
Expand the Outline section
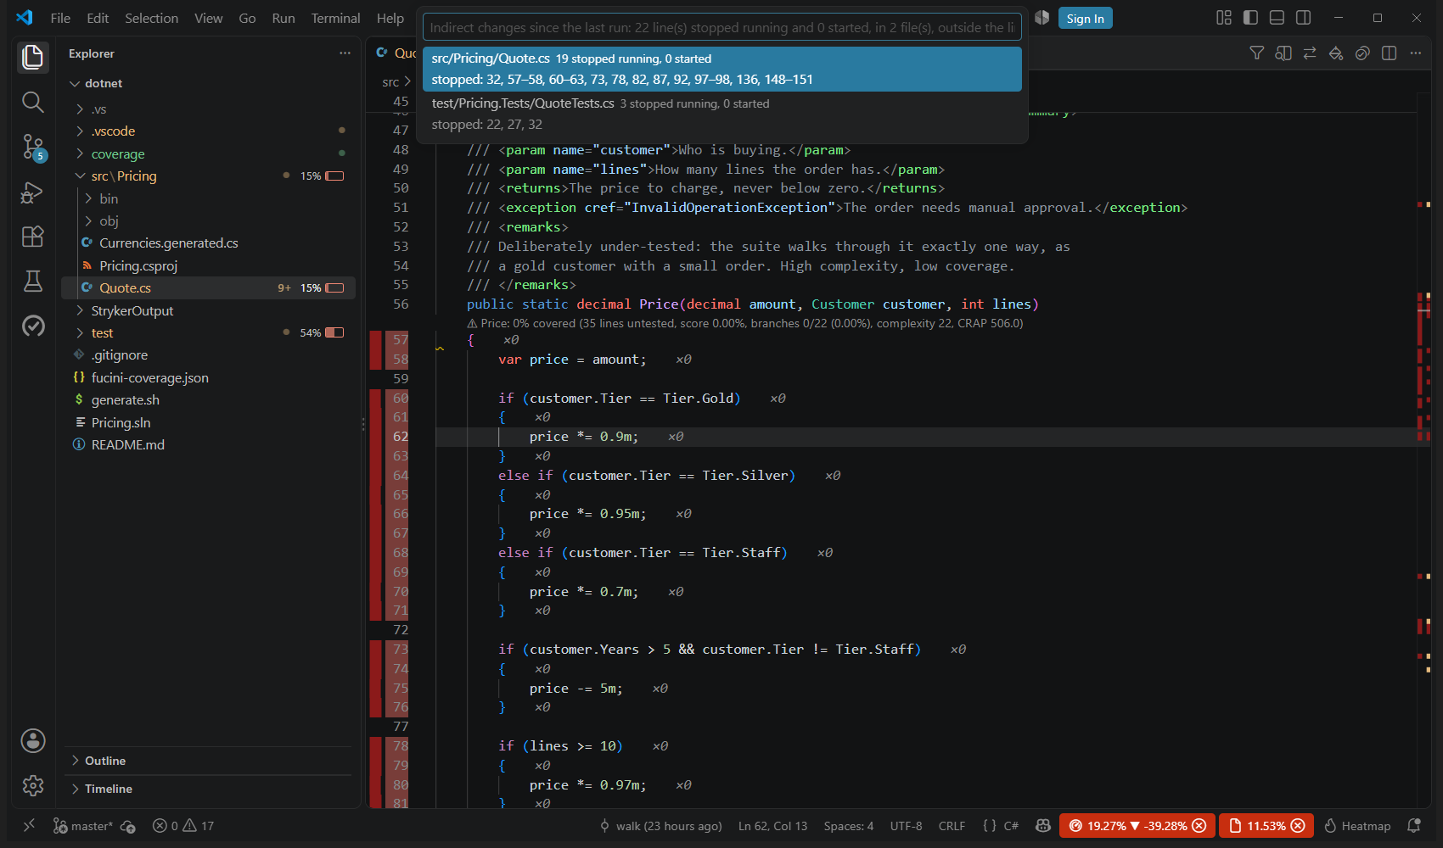[x=207, y=761]
